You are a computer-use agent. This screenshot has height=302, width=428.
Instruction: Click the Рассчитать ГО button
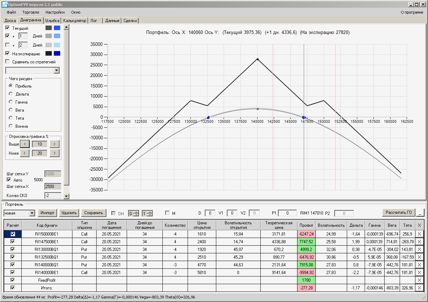pyautogui.click(x=399, y=212)
